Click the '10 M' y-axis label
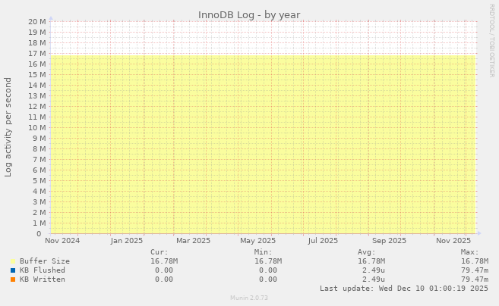Image resolution: width=499 pixels, height=306 pixels. pyautogui.click(x=37, y=127)
